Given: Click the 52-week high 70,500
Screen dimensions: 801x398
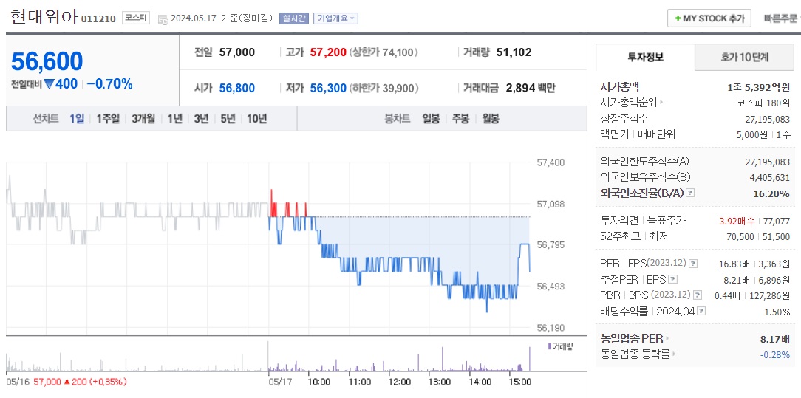Looking at the screenshot, I should [x=740, y=237].
